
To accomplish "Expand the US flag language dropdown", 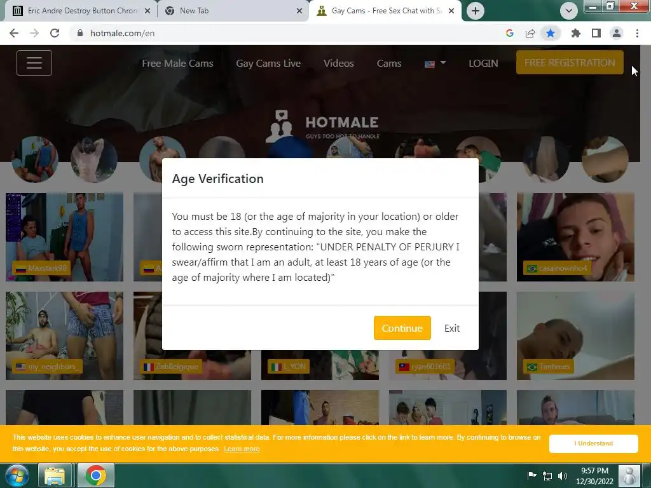I will click(435, 64).
